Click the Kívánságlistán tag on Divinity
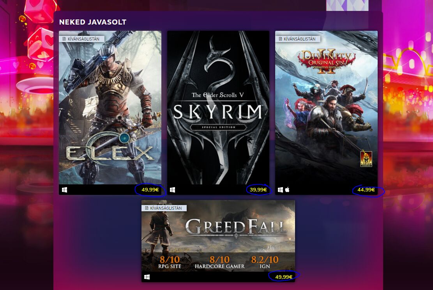Image resolution: width=433 pixels, height=290 pixels. click(x=298, y=39)
